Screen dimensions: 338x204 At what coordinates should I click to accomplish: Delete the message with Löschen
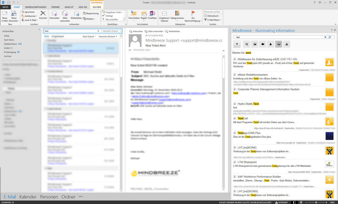(x=43, y=15)
